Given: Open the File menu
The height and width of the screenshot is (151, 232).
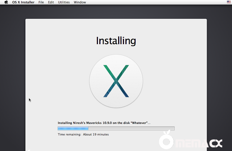Looking at the screenshot, I should coord(41,2).
